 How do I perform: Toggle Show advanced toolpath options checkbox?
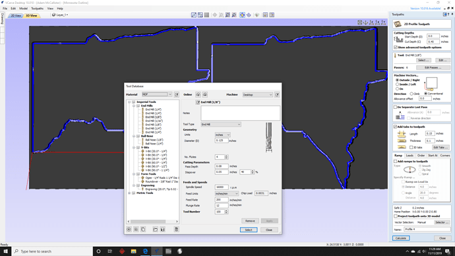point(396,48)
